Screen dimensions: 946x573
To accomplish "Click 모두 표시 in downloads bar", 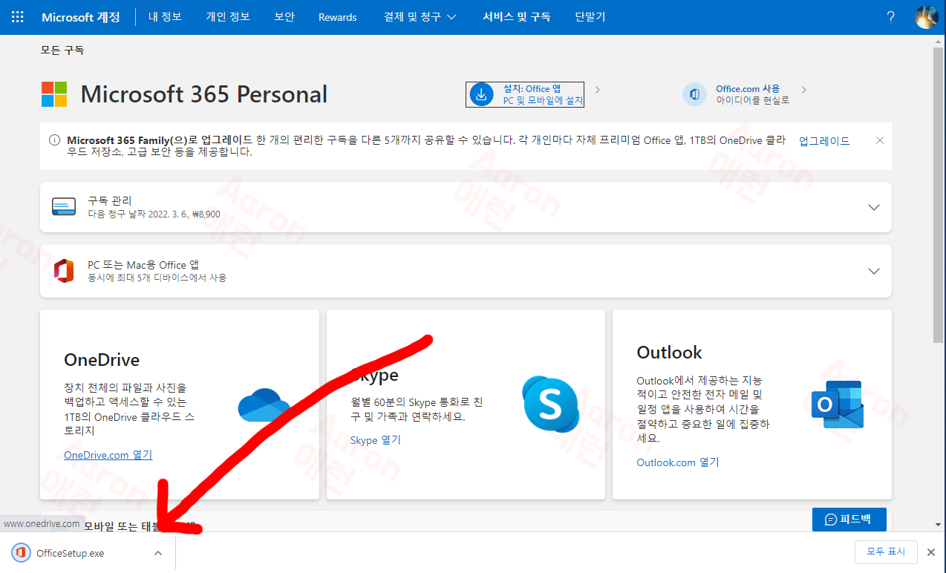I will pos(886,551).
